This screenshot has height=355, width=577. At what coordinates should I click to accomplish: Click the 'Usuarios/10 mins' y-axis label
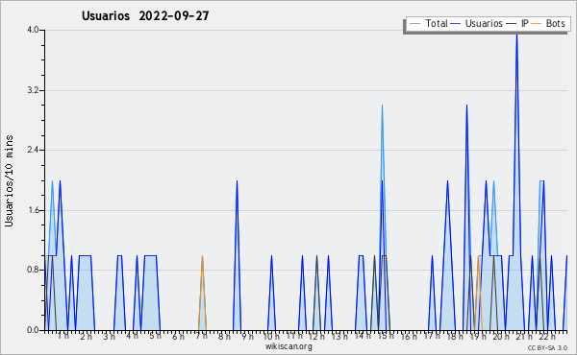click(9, 180)
